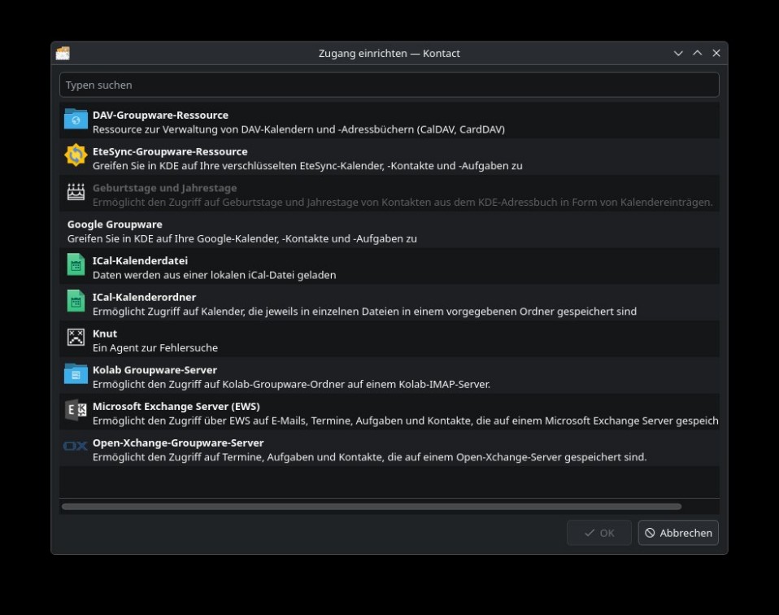Click the green ICal-Kalenderdatei file icon
The width and height of the screenshot is (779, 615).
pos(76,264)
